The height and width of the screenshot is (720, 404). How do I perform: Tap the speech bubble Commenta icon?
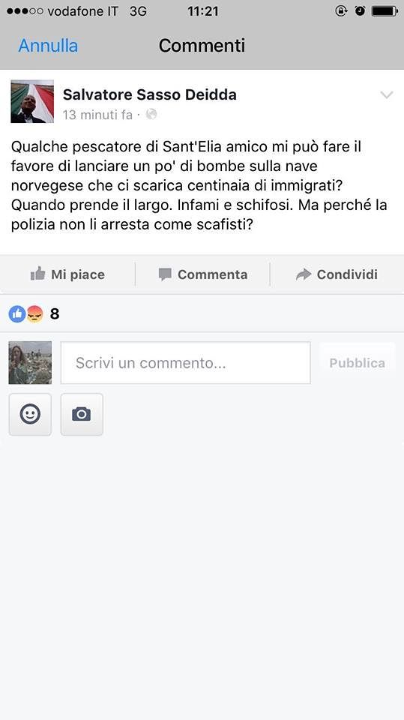tap(165, 274)
